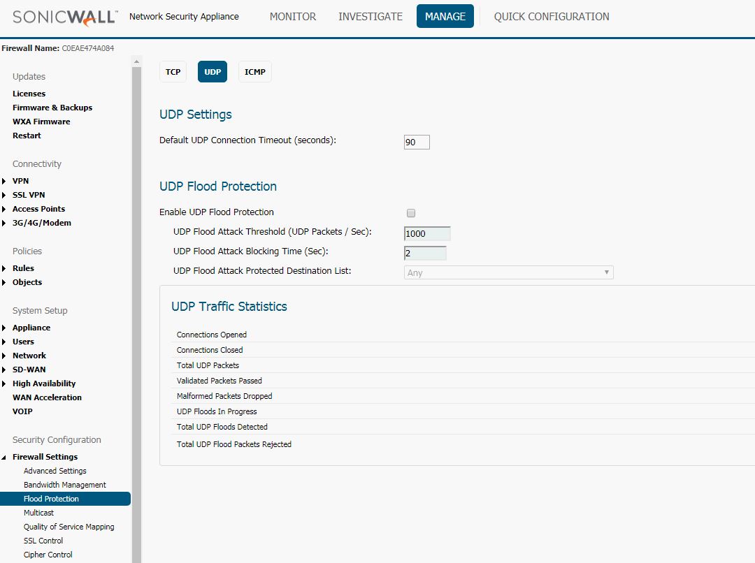The width and height of the screenshot is (755, 563).
Task: Click UDP Flood Attack Threshold field
Action: pos(427,233)
